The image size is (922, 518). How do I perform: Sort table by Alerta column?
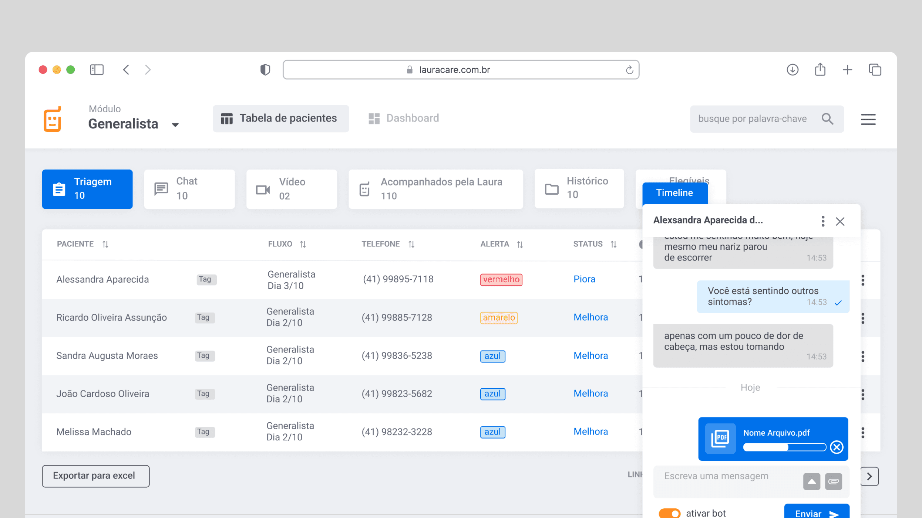[520, 244]
